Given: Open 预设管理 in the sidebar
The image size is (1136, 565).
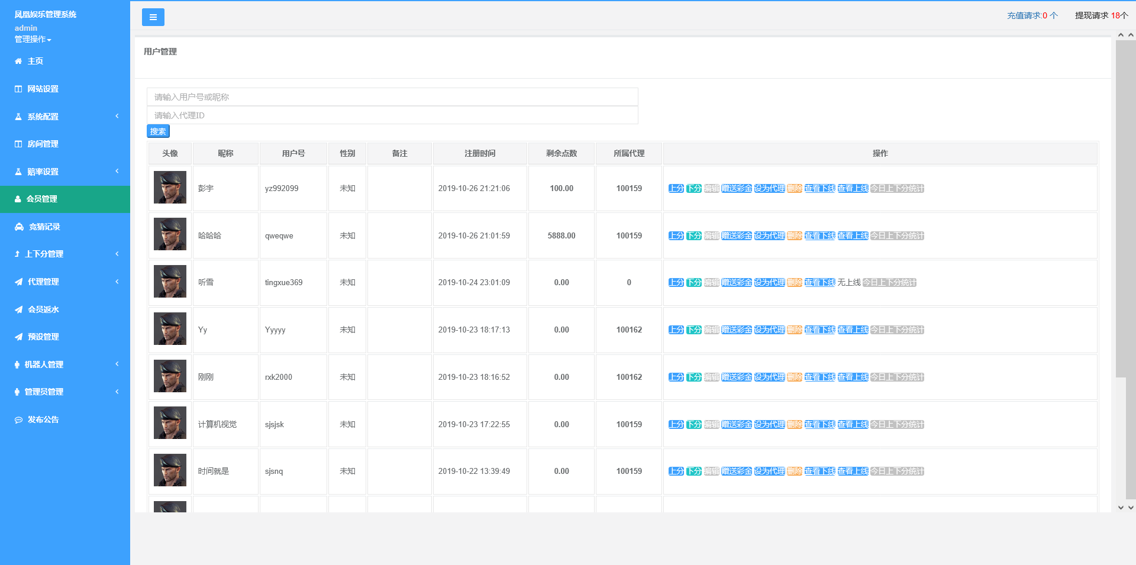Looking at the screenshot, I should [x=43, y=337].
